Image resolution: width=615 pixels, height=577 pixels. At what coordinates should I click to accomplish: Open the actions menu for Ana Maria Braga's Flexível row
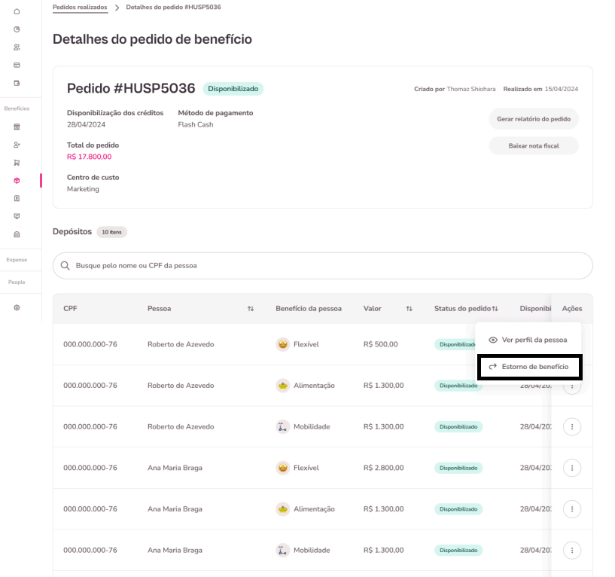pyautogui.click(x=572, y=468)
